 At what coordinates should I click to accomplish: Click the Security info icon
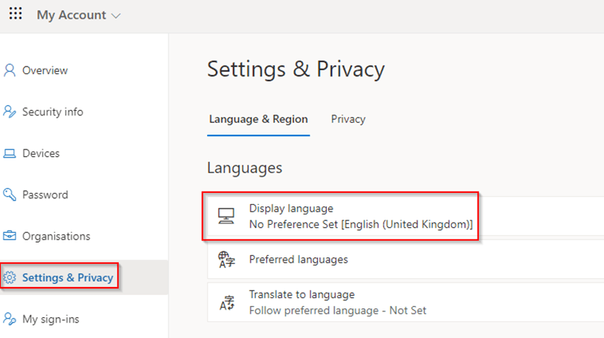click(x=10, y=112)
